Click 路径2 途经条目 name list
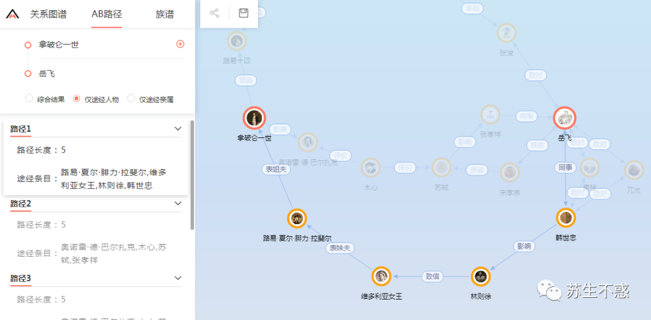Screen dimensions: 651x320 [114, 254]
